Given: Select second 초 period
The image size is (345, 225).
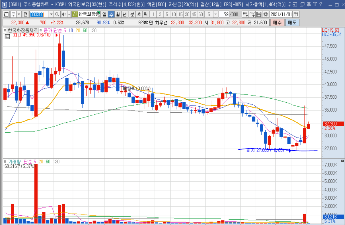Looking at the screenshot, I should tap(139, 14).
